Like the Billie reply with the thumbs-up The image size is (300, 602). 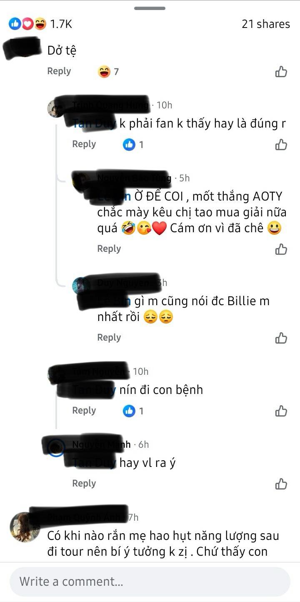pyautogui.click(x=281, y=338)
